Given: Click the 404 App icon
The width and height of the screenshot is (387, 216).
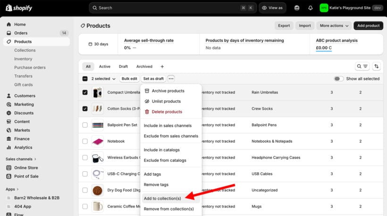Looking at the screenshot, I should click(x=9, y=207).
